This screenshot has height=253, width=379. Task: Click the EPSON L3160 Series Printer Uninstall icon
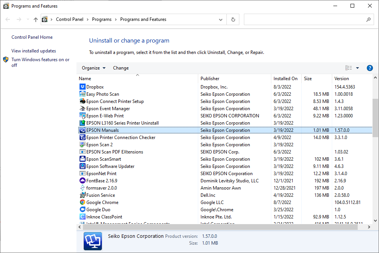point(83,123)
